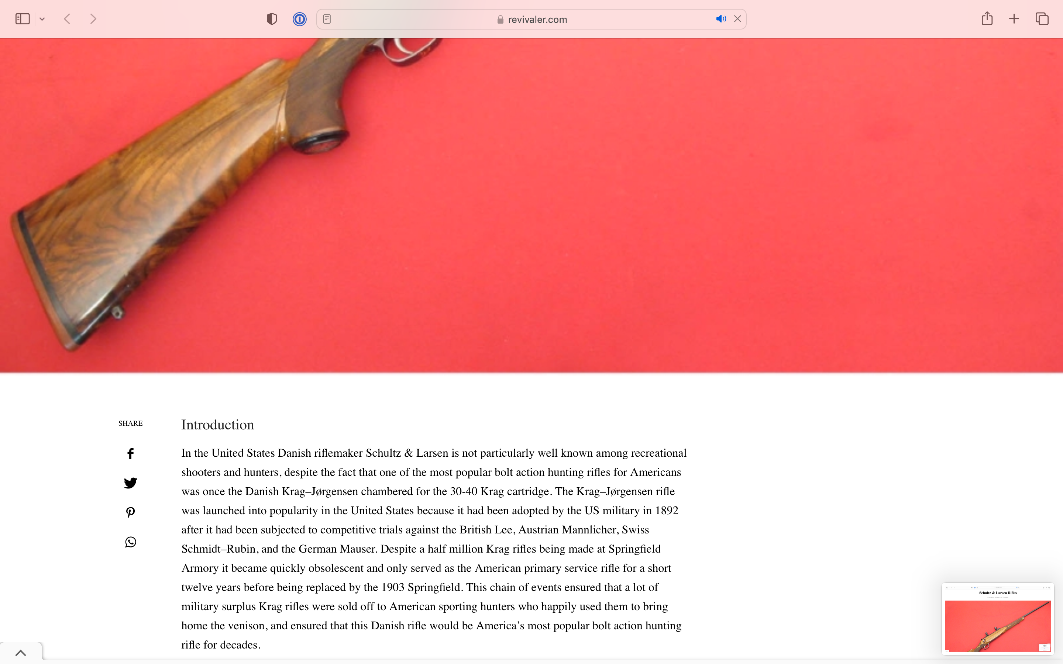Pin the article on Pinterest

[130, 512]
